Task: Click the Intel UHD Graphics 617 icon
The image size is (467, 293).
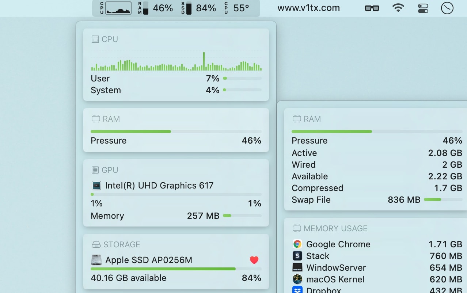Action: (96, 186)
